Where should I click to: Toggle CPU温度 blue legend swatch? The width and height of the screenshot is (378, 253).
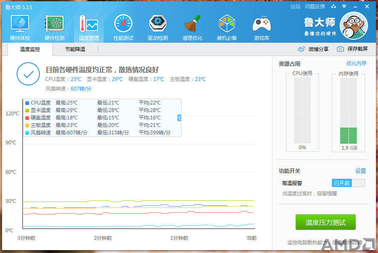[x=27, y=103]
